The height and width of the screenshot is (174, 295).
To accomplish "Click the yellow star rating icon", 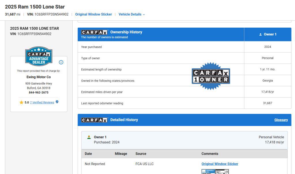I will click(21, 102).
